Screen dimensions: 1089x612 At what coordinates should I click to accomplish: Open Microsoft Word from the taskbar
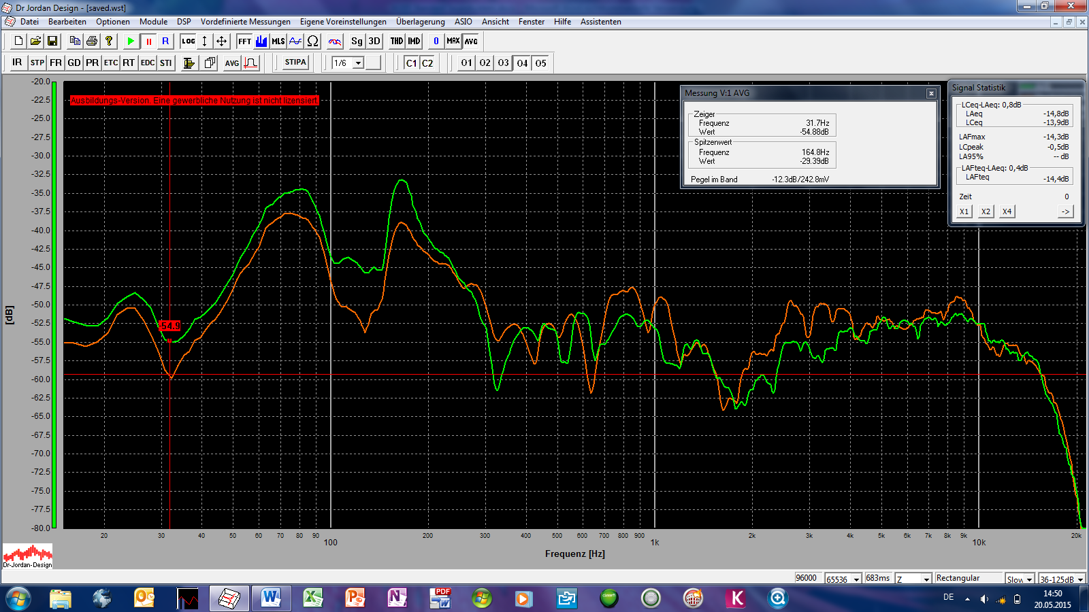coord(270,598)
